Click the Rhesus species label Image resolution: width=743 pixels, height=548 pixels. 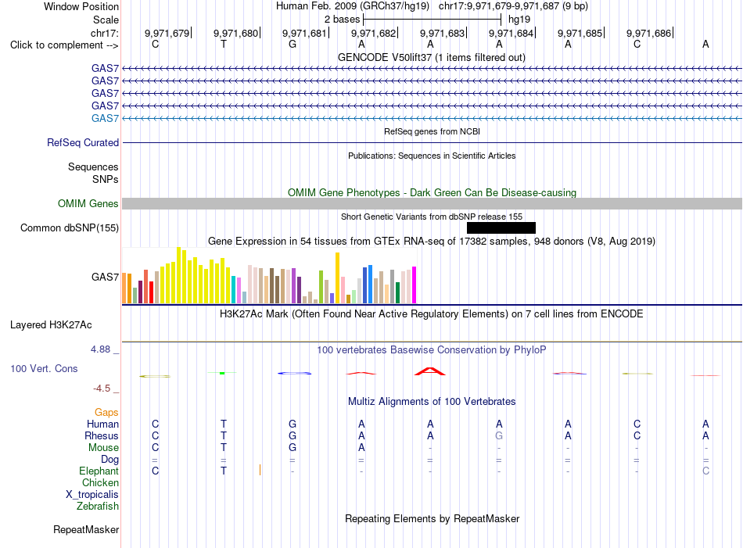click(102, 435)
